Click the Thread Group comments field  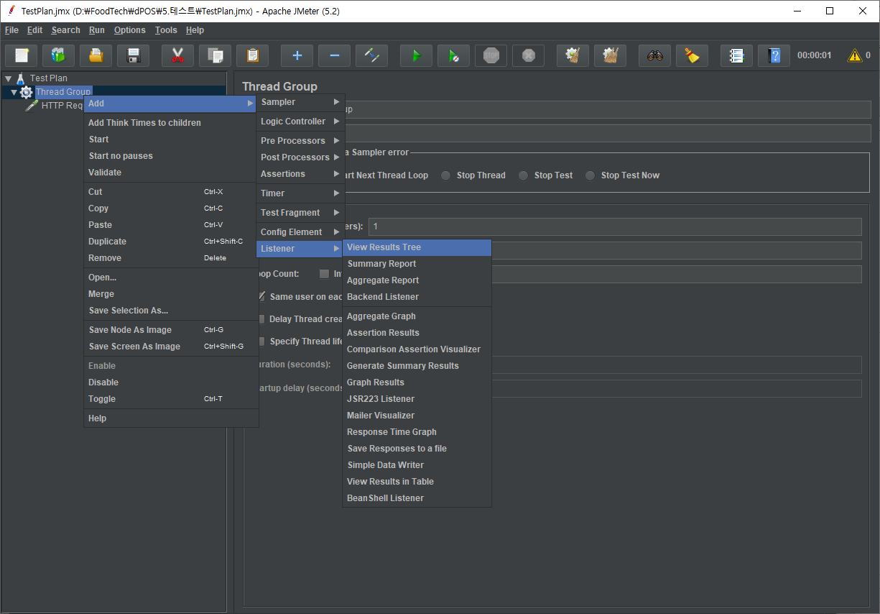(607, 134)
